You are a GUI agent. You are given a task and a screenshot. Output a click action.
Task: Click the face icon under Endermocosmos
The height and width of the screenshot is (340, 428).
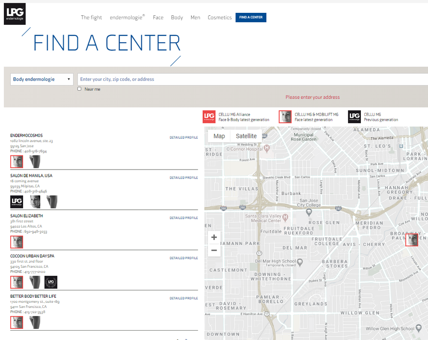17,162
